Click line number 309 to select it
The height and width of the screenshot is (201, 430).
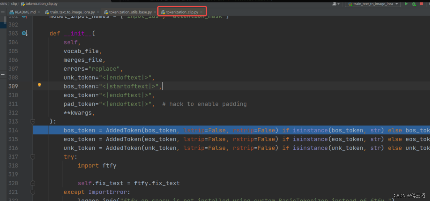point(13,86)
